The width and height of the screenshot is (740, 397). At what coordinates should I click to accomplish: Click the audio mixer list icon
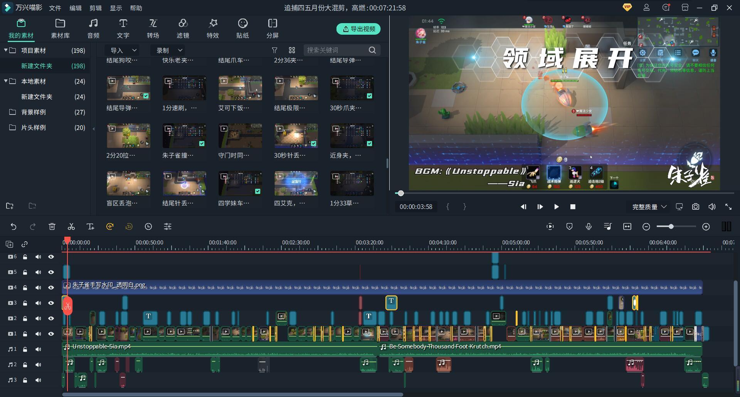[608, 227]
